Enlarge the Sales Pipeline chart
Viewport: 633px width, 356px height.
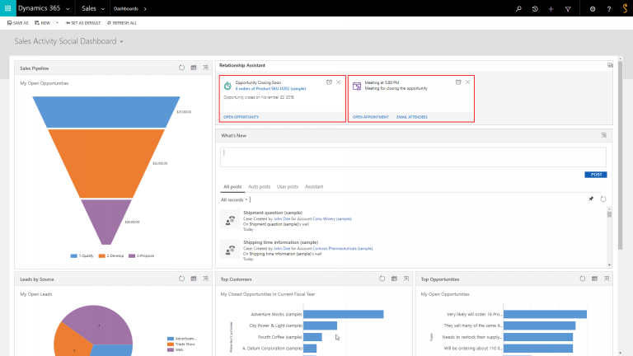point(205,68)
